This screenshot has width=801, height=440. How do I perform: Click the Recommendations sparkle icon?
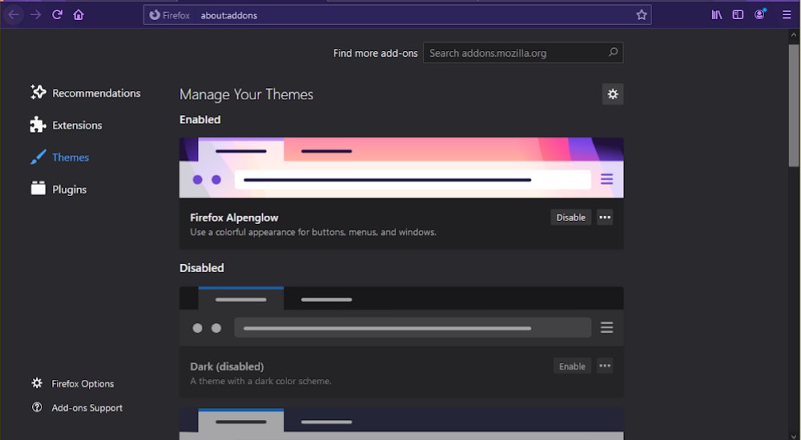[x=38, y=92]
